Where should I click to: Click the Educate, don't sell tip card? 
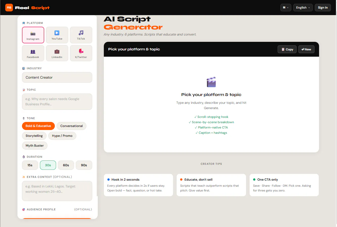point(211,185)
